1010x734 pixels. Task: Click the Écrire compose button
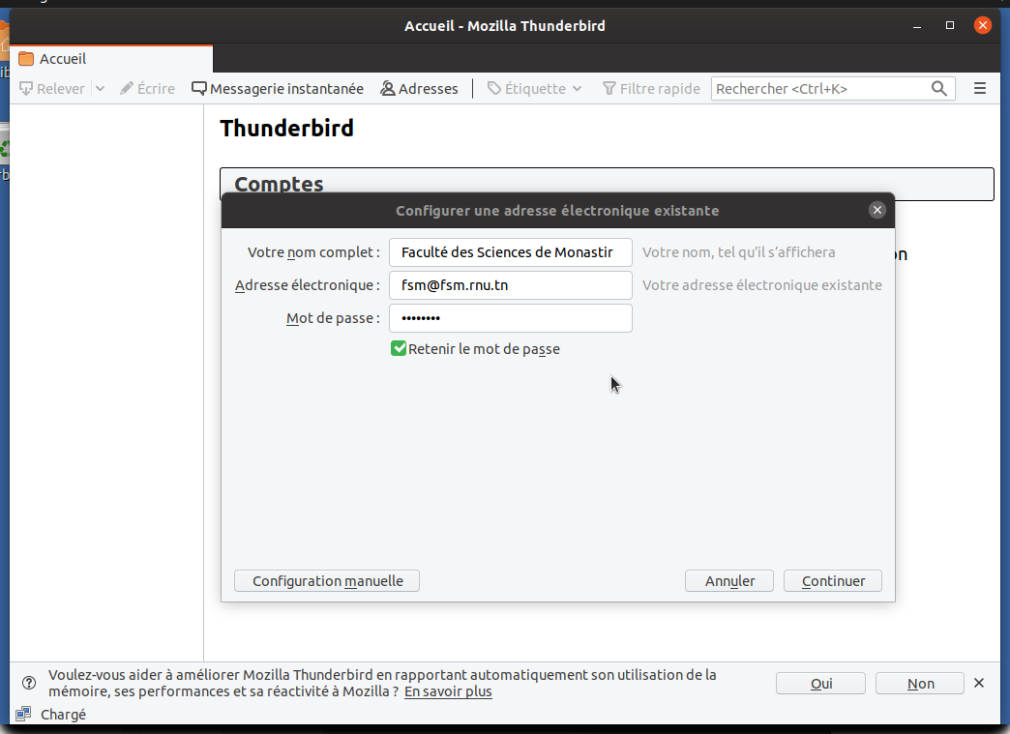click(x=147, y=89)
